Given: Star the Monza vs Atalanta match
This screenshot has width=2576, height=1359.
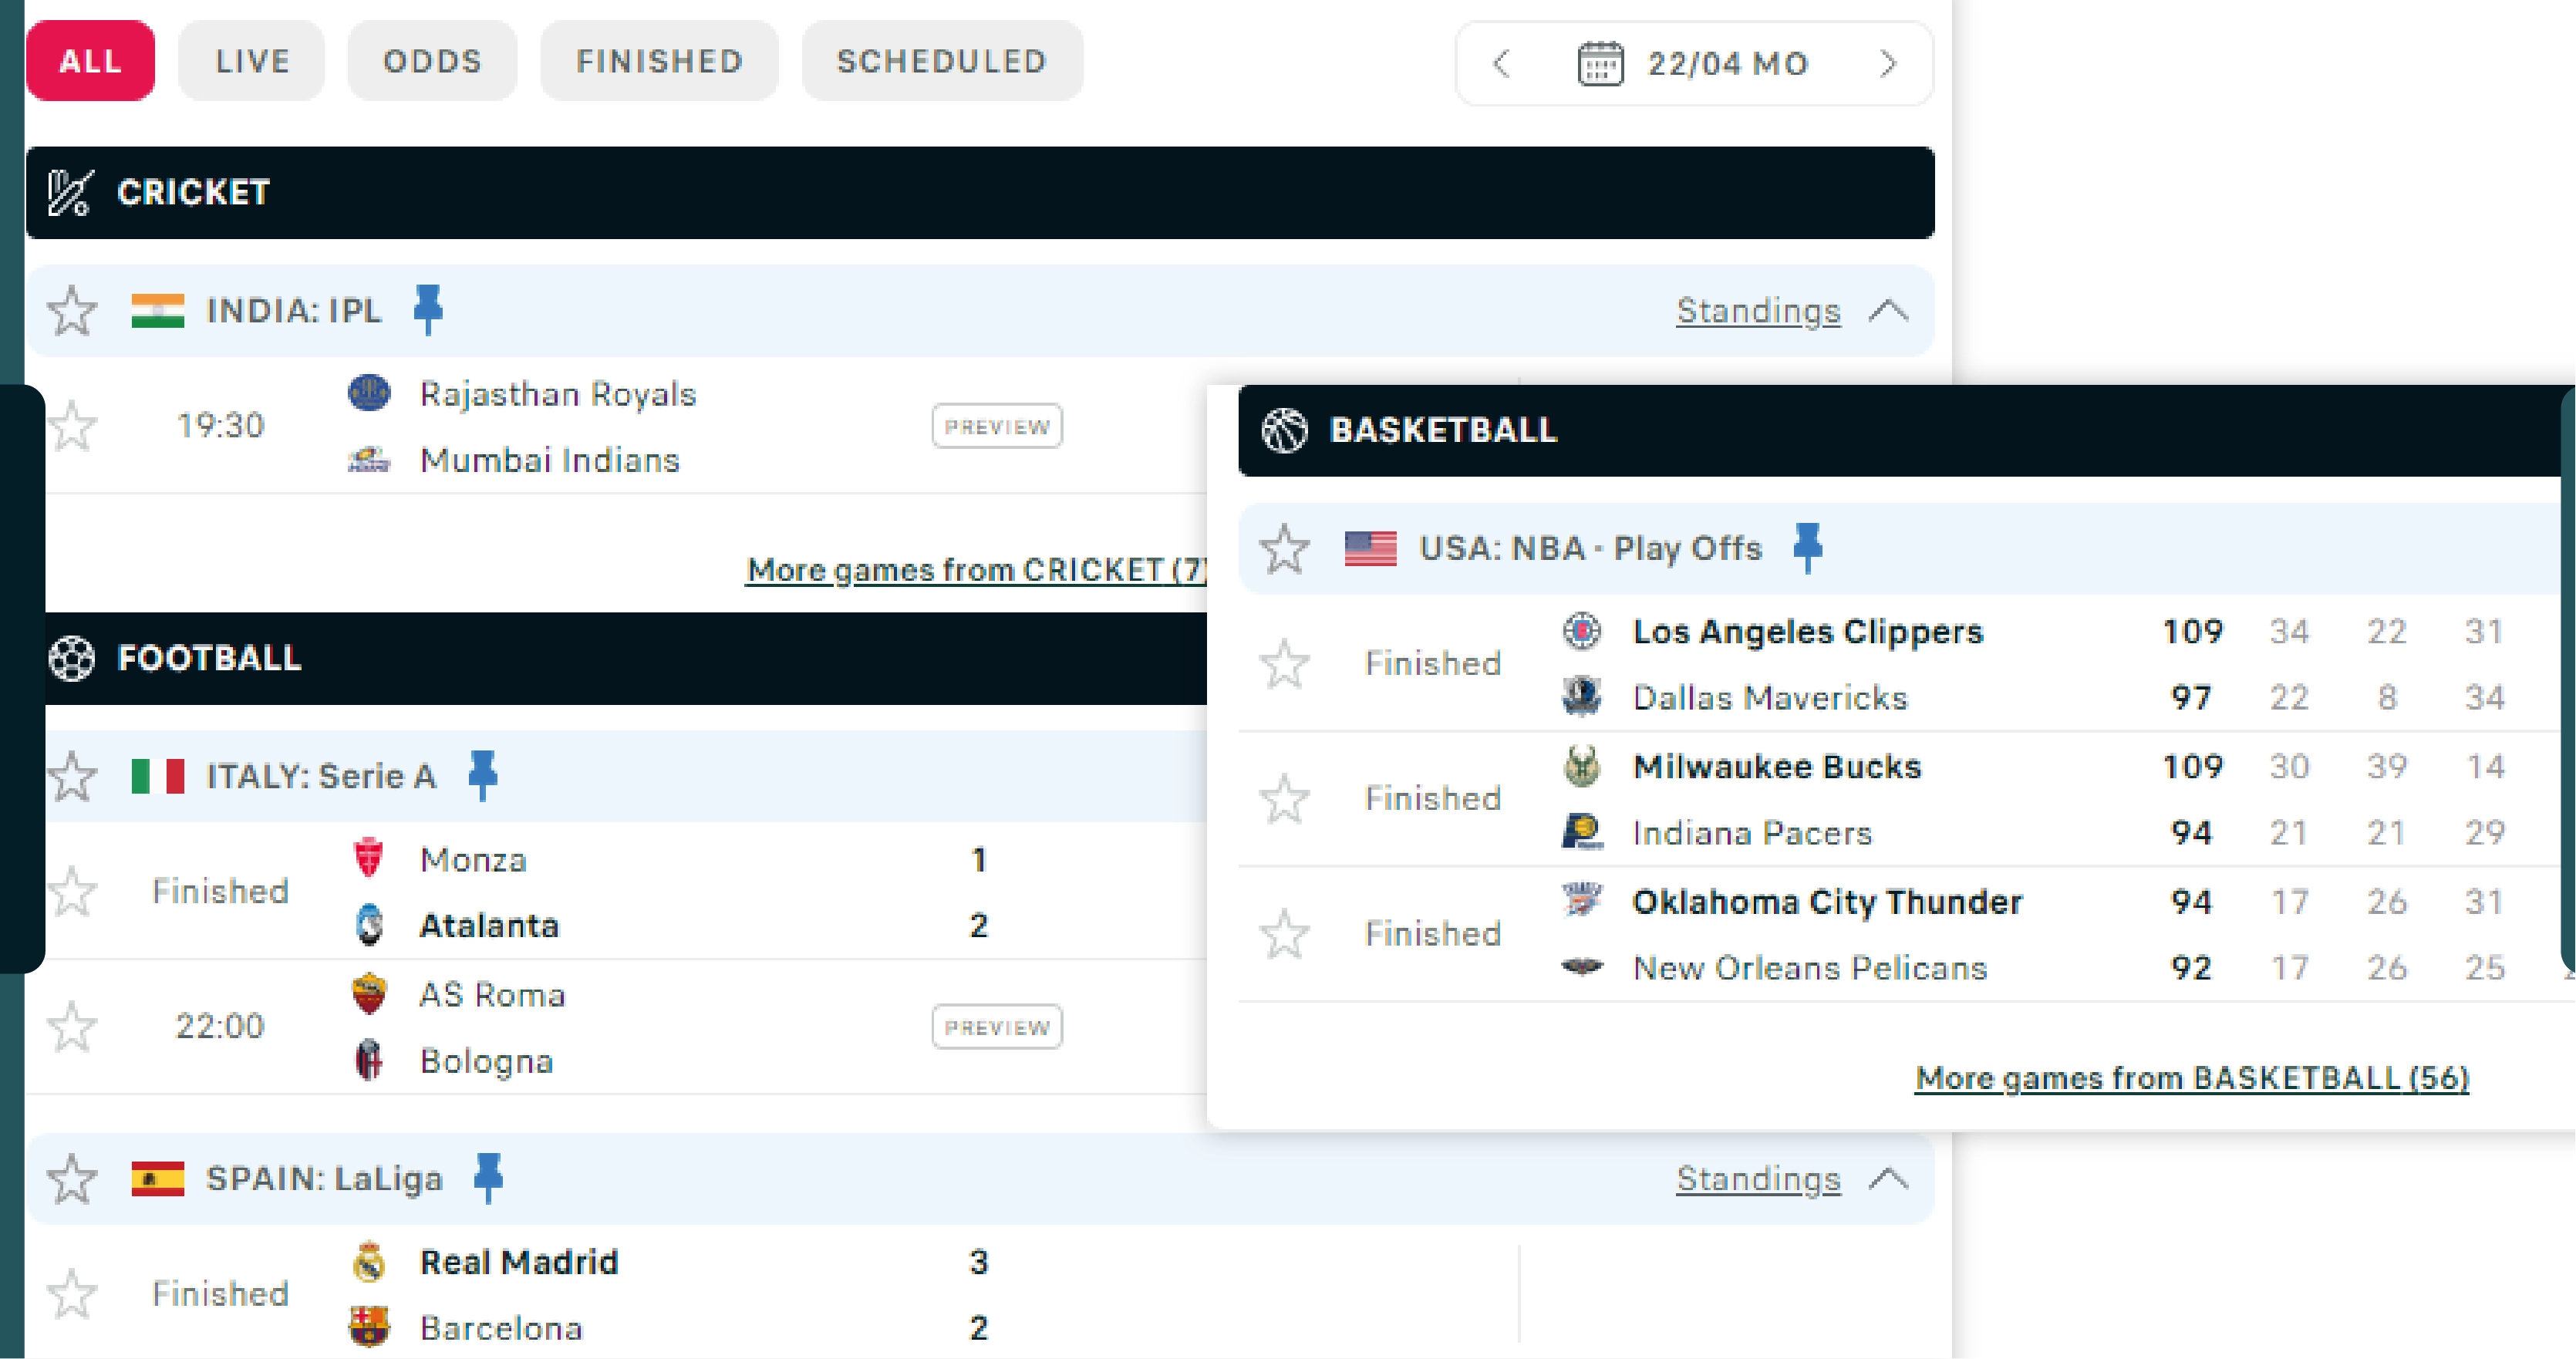Looking at the screenshot, I should click(x=72, y=891).
